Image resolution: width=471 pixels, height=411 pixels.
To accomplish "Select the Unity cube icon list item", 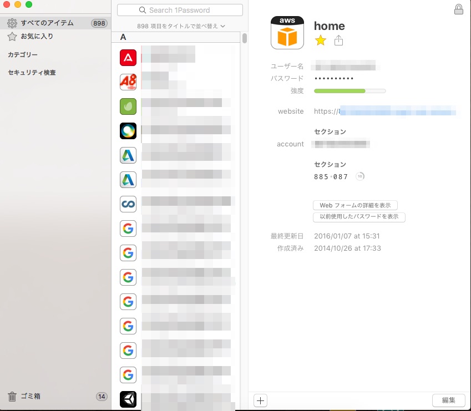I will click(128, 399).
